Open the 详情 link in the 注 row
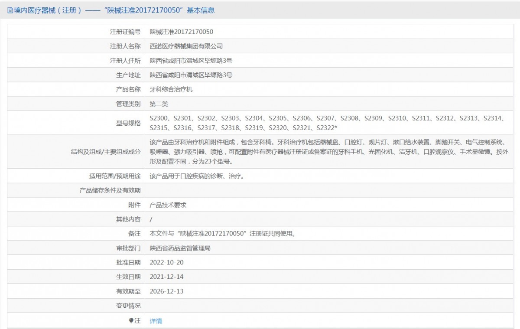 pos(156,321)
